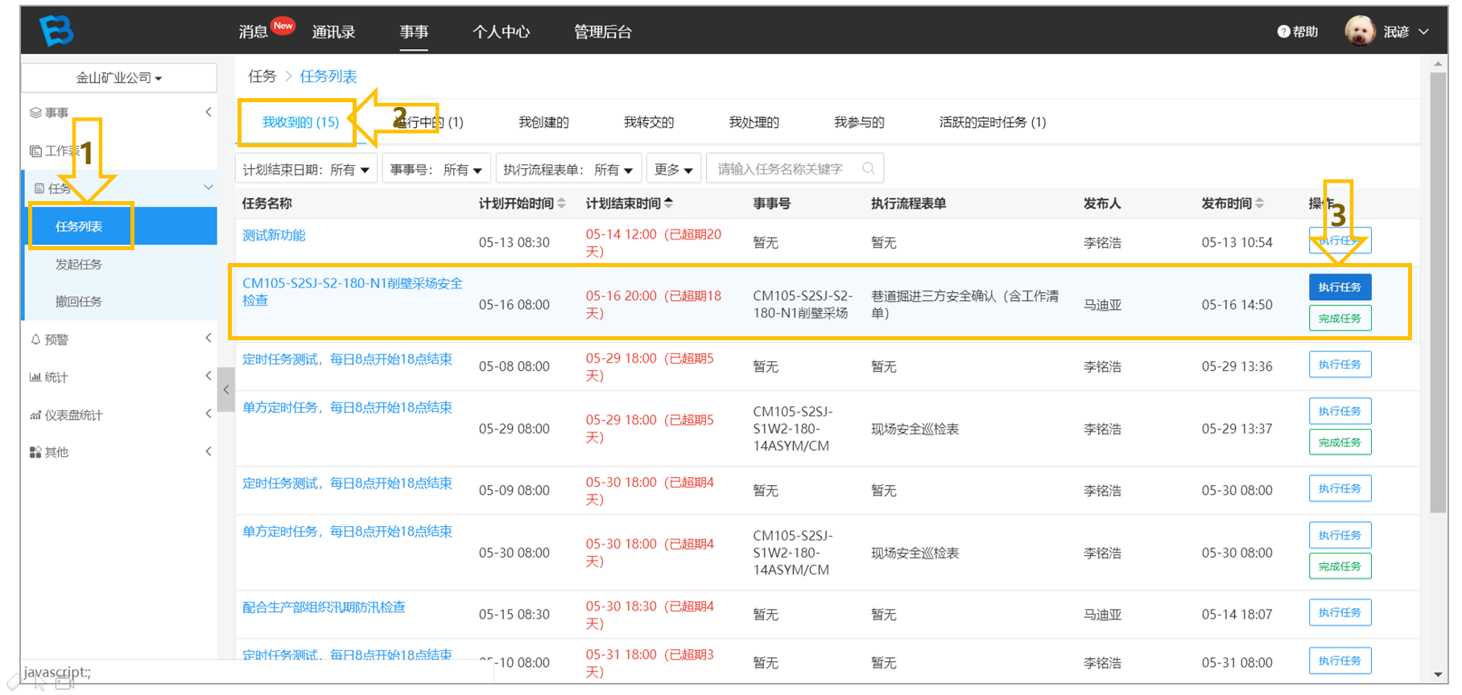Click 现场安全巡检表 in 05-29 13:37 row
The width and height of the screenshot is (1462, 695).
pyautogui.click(x=915, y=429)
